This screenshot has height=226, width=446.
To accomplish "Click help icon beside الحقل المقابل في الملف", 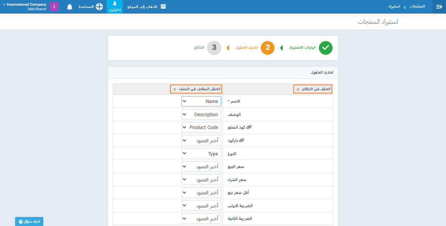I will (x=175, y=89).
